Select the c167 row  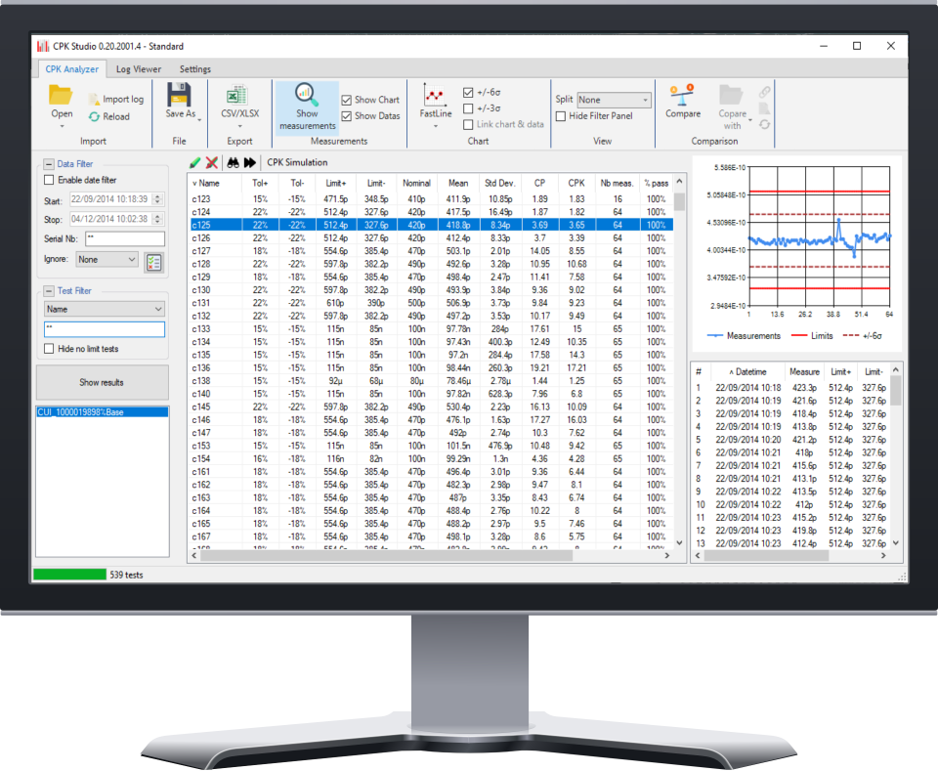tap(431, 536)
